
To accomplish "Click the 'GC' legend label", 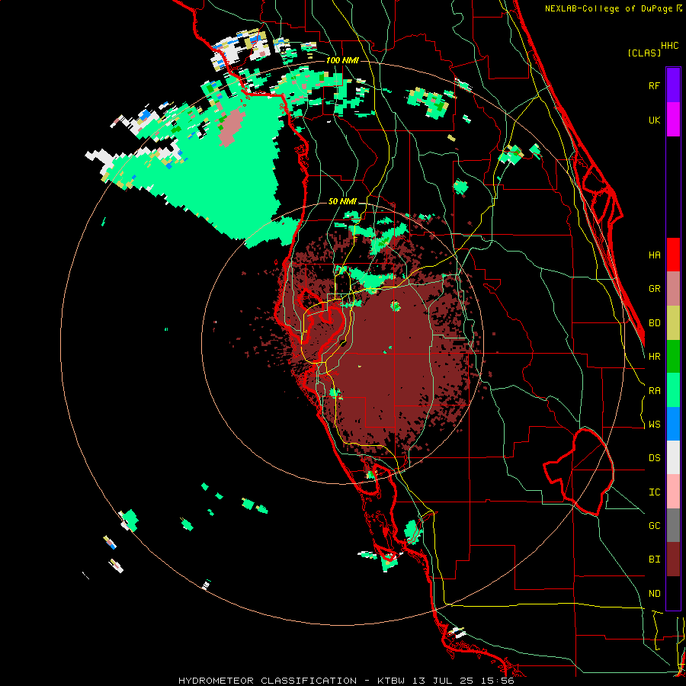I will (654, 526).
